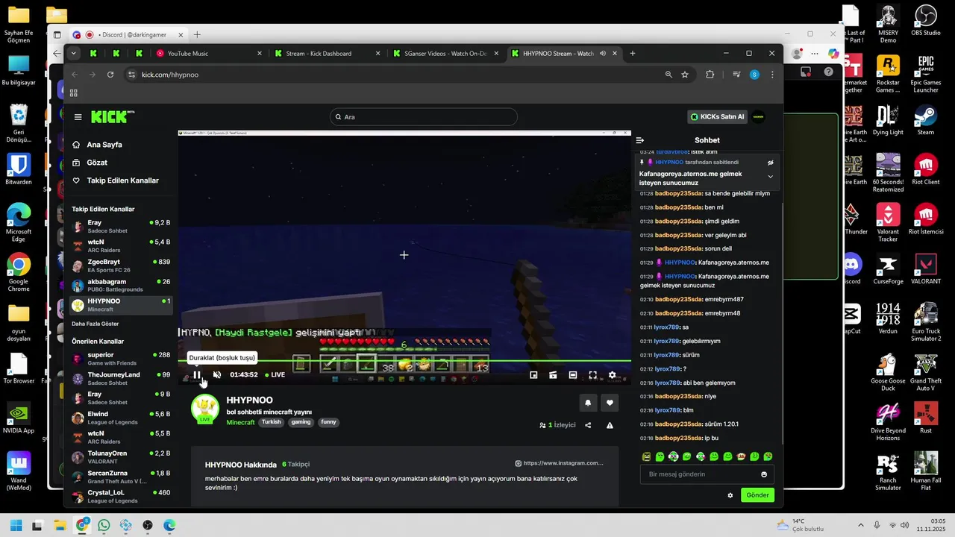The width and height of the screenshot is (955, 537).
Task: Select the funny tag
Action: tap(328, 422)
